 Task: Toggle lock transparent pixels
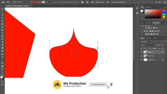[145, 48]
